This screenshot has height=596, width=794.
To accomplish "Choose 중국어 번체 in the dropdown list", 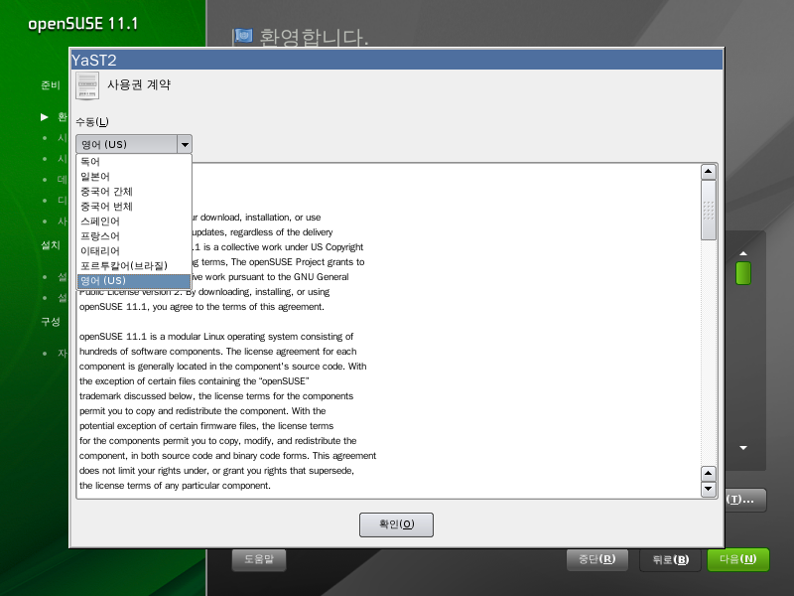I will (x=134, y=207).
